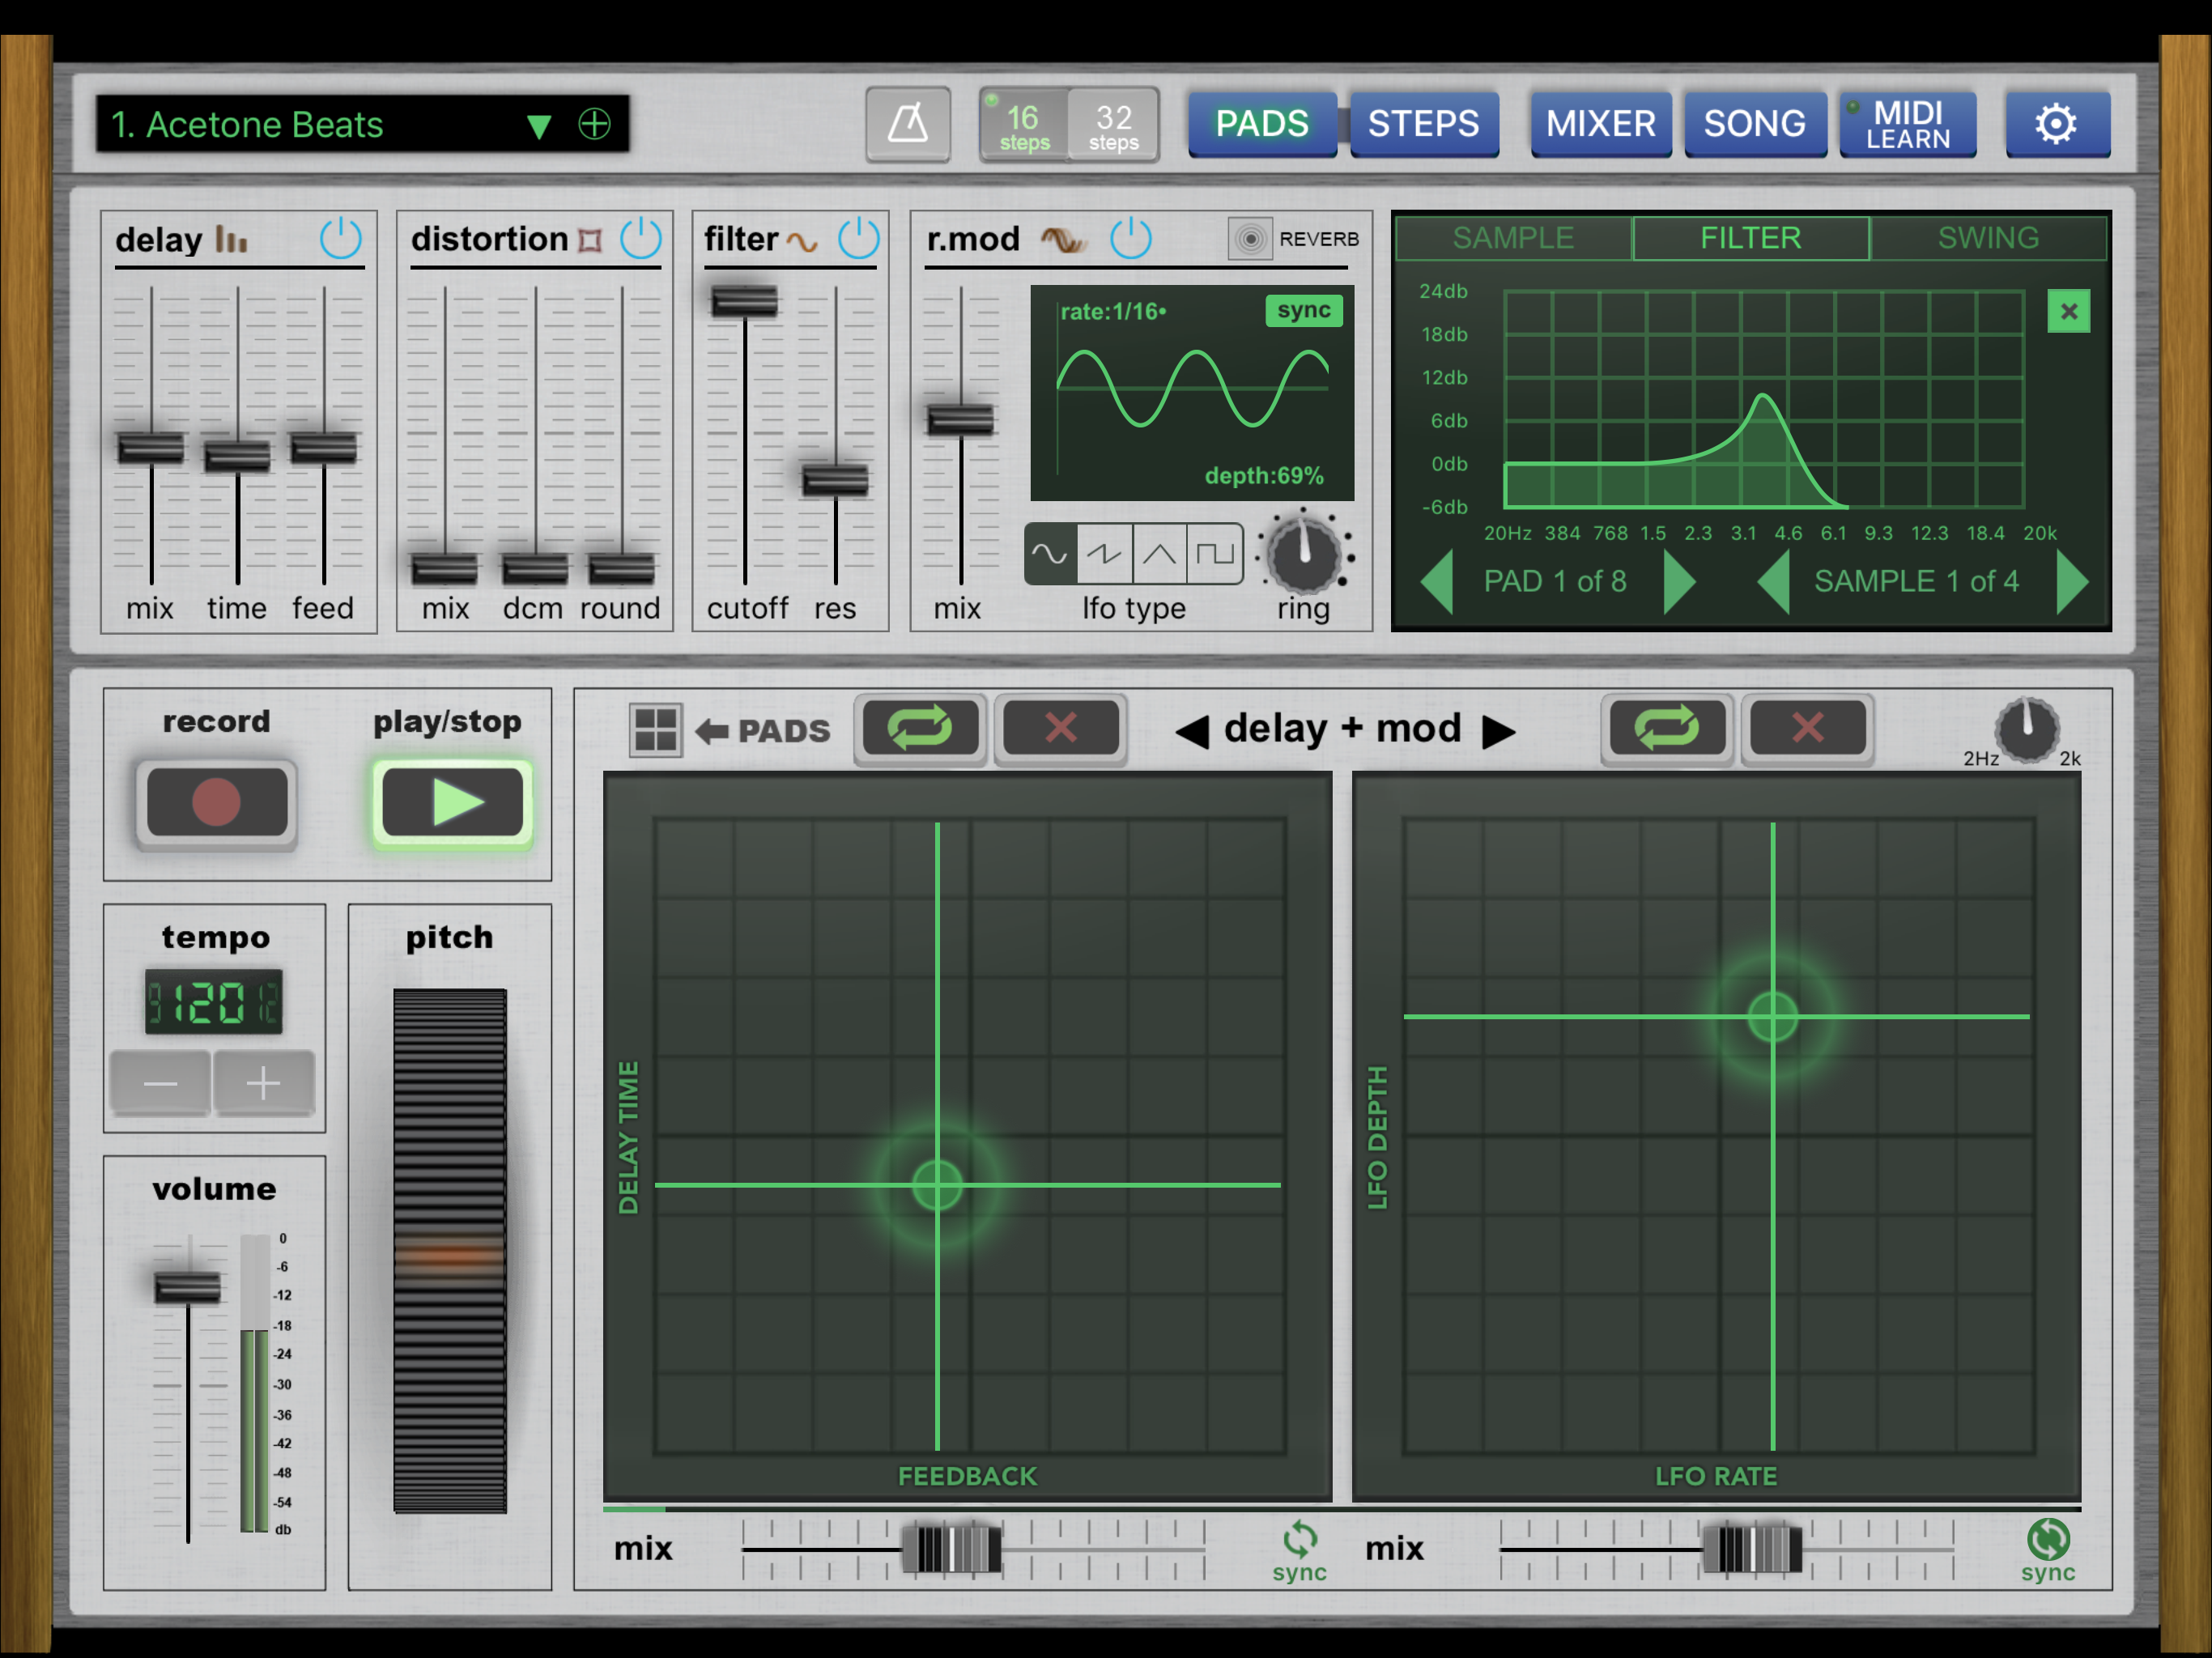Advance to the next sample with the arrow
Image resolution: width=2212 pixels, height=1658 pixels.
(2071, 581)
